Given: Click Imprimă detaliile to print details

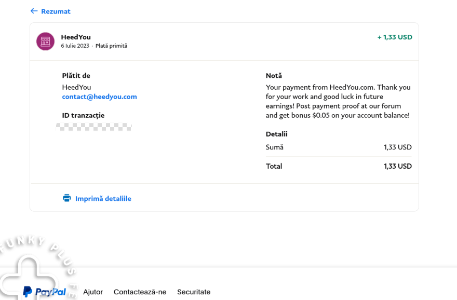Looking at the screenshot, I should tap(103, 199).
